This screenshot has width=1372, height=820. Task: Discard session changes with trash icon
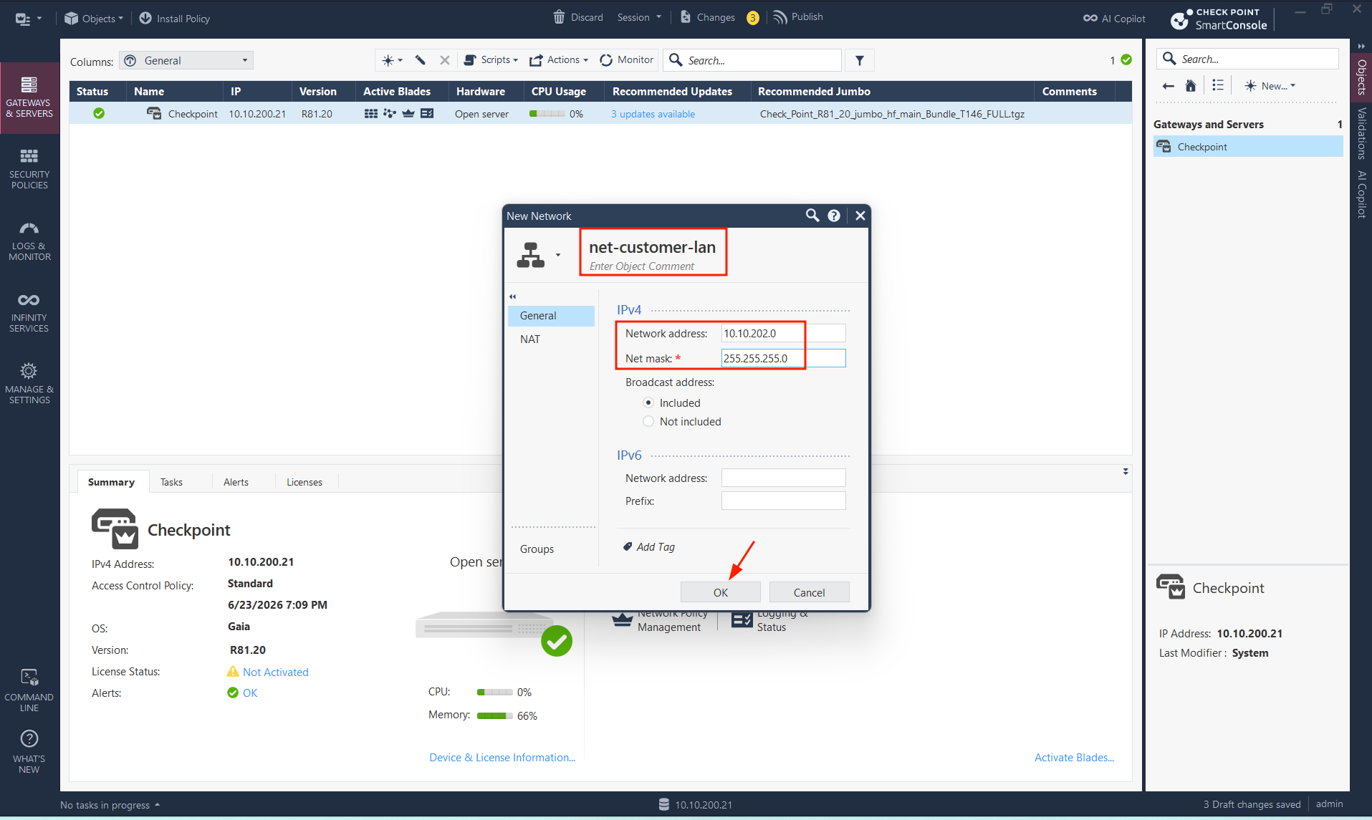578,17
